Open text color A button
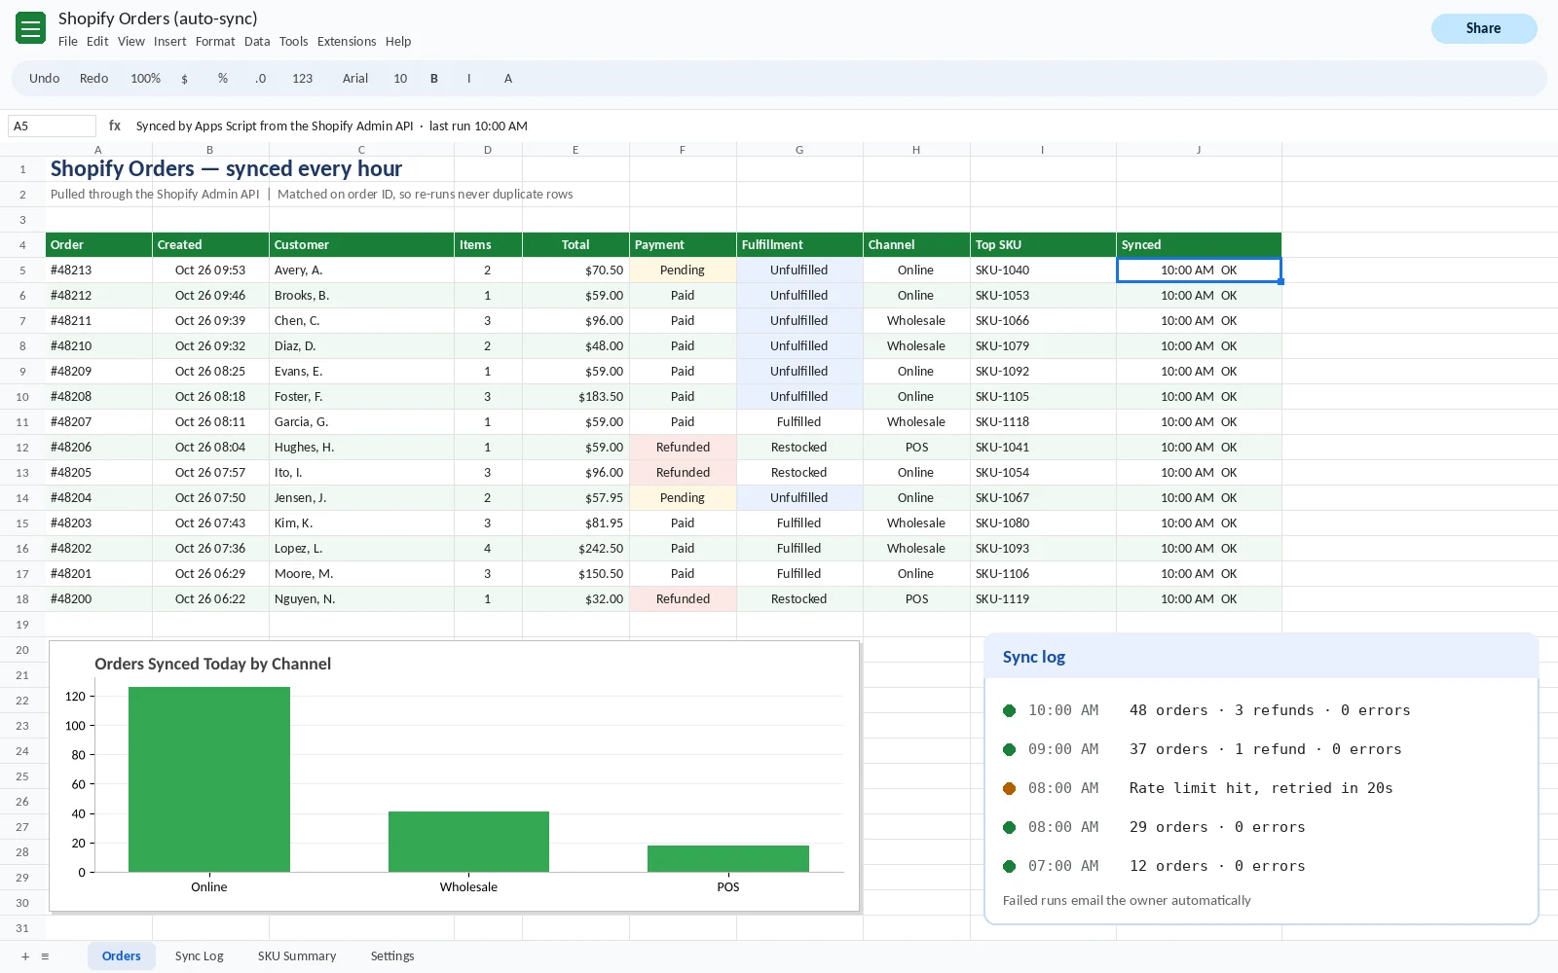Image resolution: width=1558 pixels, height=973 pixels. pos(508,79)
